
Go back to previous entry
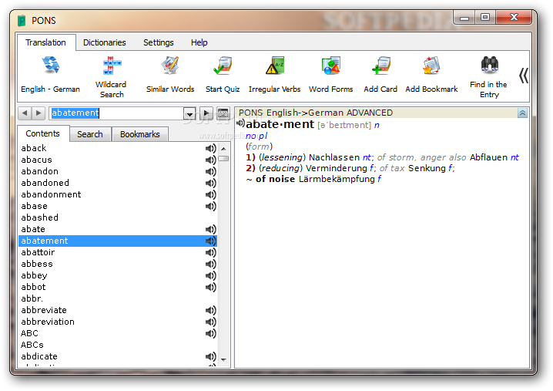(25, 113)
